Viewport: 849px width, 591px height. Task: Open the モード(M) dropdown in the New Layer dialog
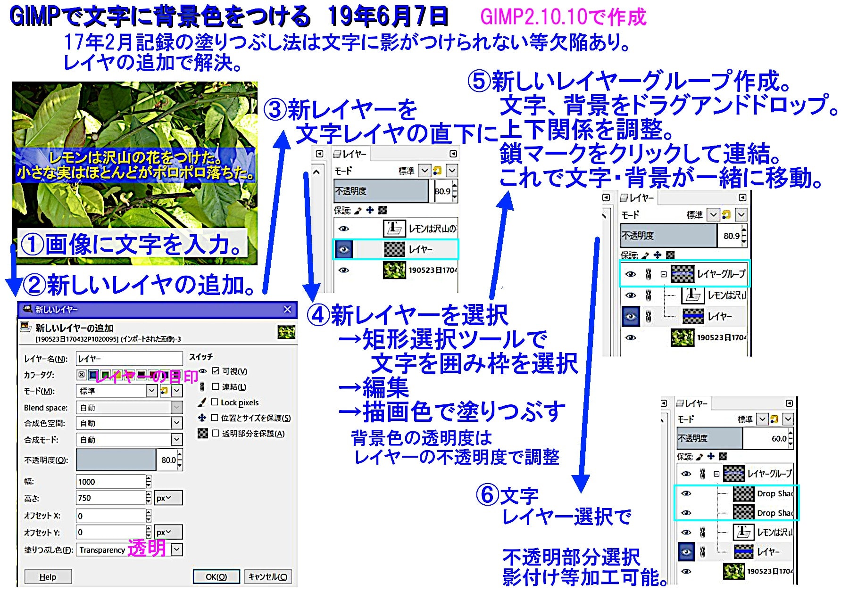(117, 391)
